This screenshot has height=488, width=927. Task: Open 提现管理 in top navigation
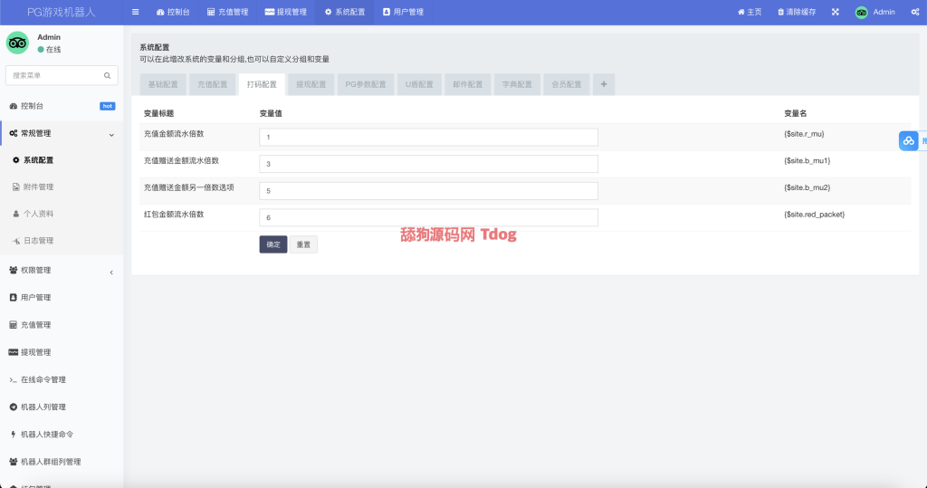285,12
